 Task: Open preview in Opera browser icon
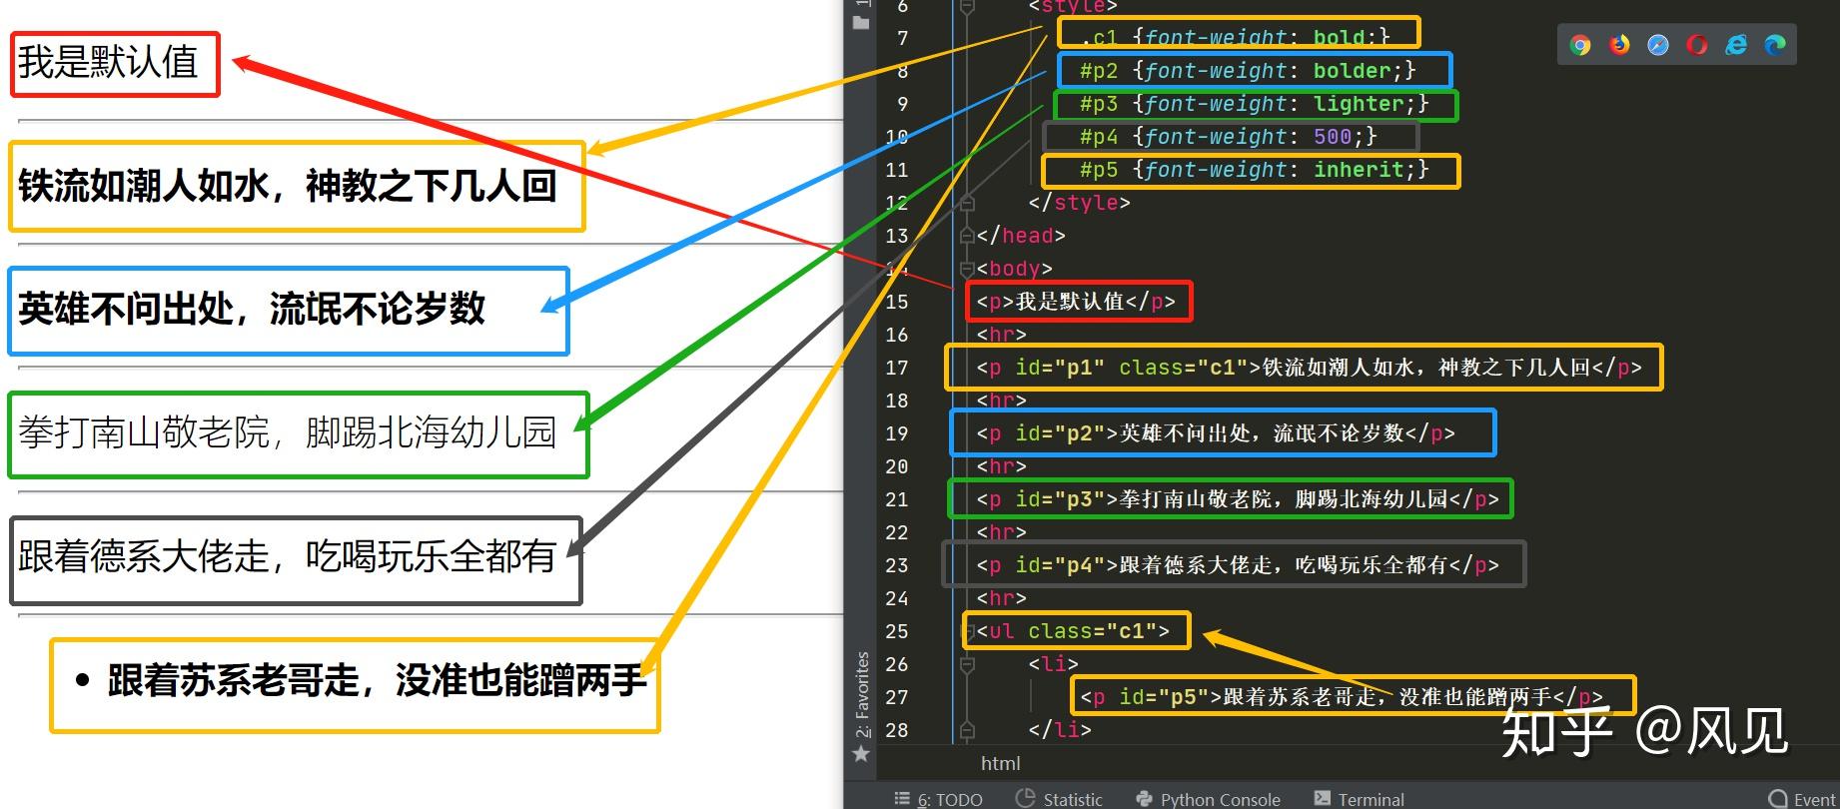pos(1697,45)
